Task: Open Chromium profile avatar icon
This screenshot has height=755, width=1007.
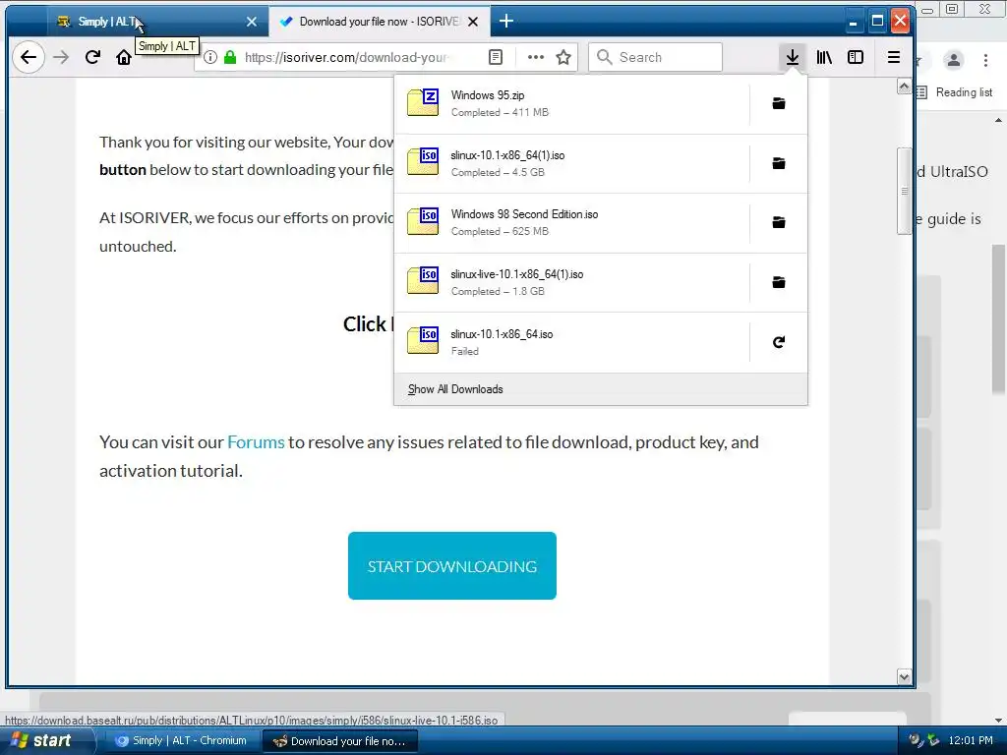Action: click(x=954, y=60)
